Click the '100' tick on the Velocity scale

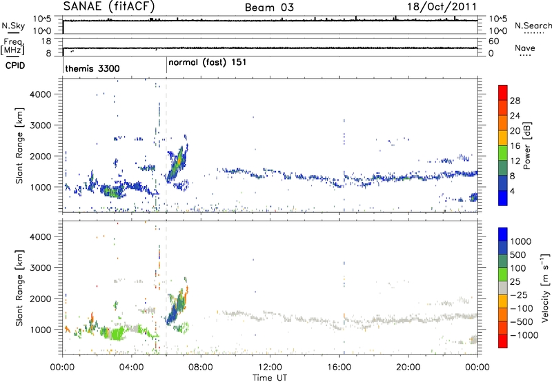coord(518,268)
